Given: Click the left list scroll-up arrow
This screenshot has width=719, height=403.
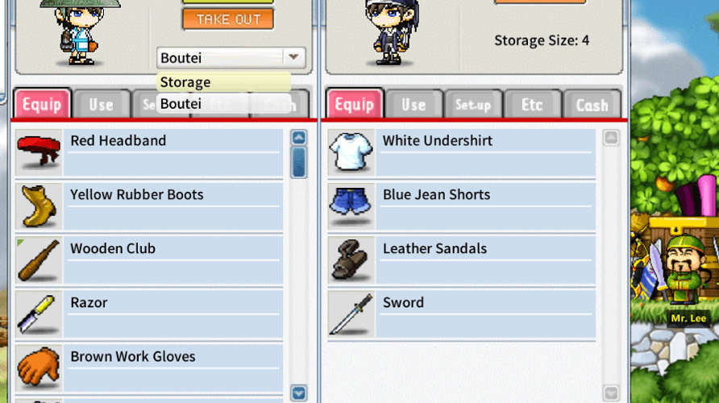Looking at the screenshot, I should tap(299, 138).
